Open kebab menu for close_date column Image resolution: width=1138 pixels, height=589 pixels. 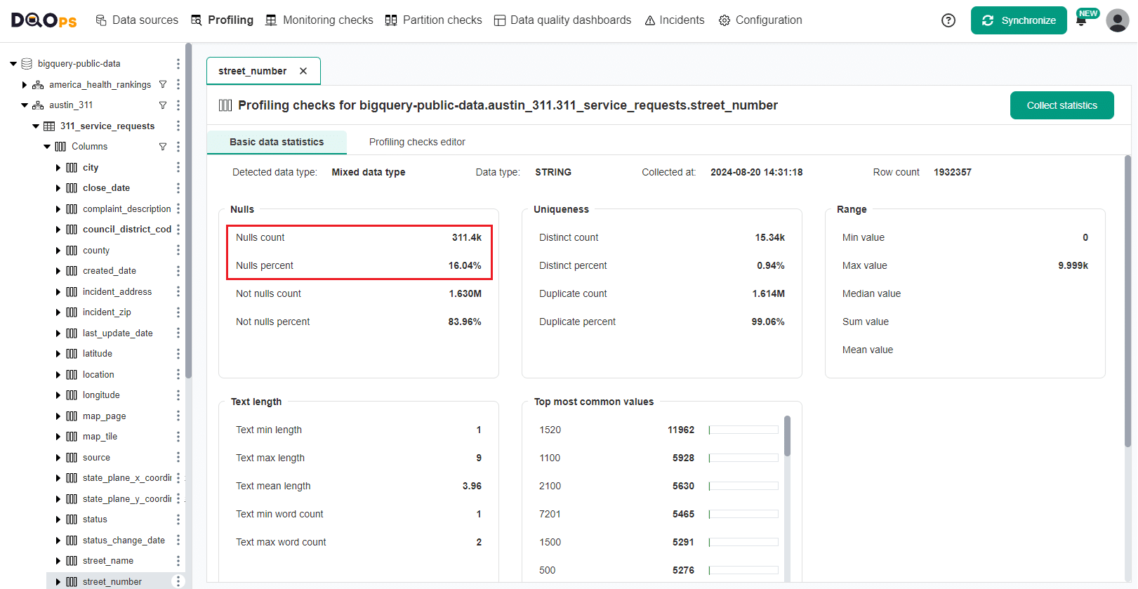pyautogui.click(x=178, y=188)
